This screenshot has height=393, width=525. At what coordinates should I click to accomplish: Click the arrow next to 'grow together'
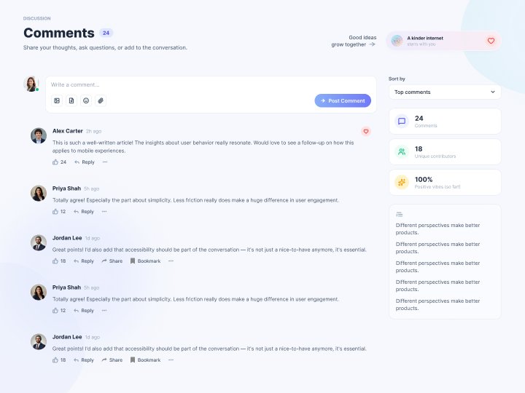(372, 44)
